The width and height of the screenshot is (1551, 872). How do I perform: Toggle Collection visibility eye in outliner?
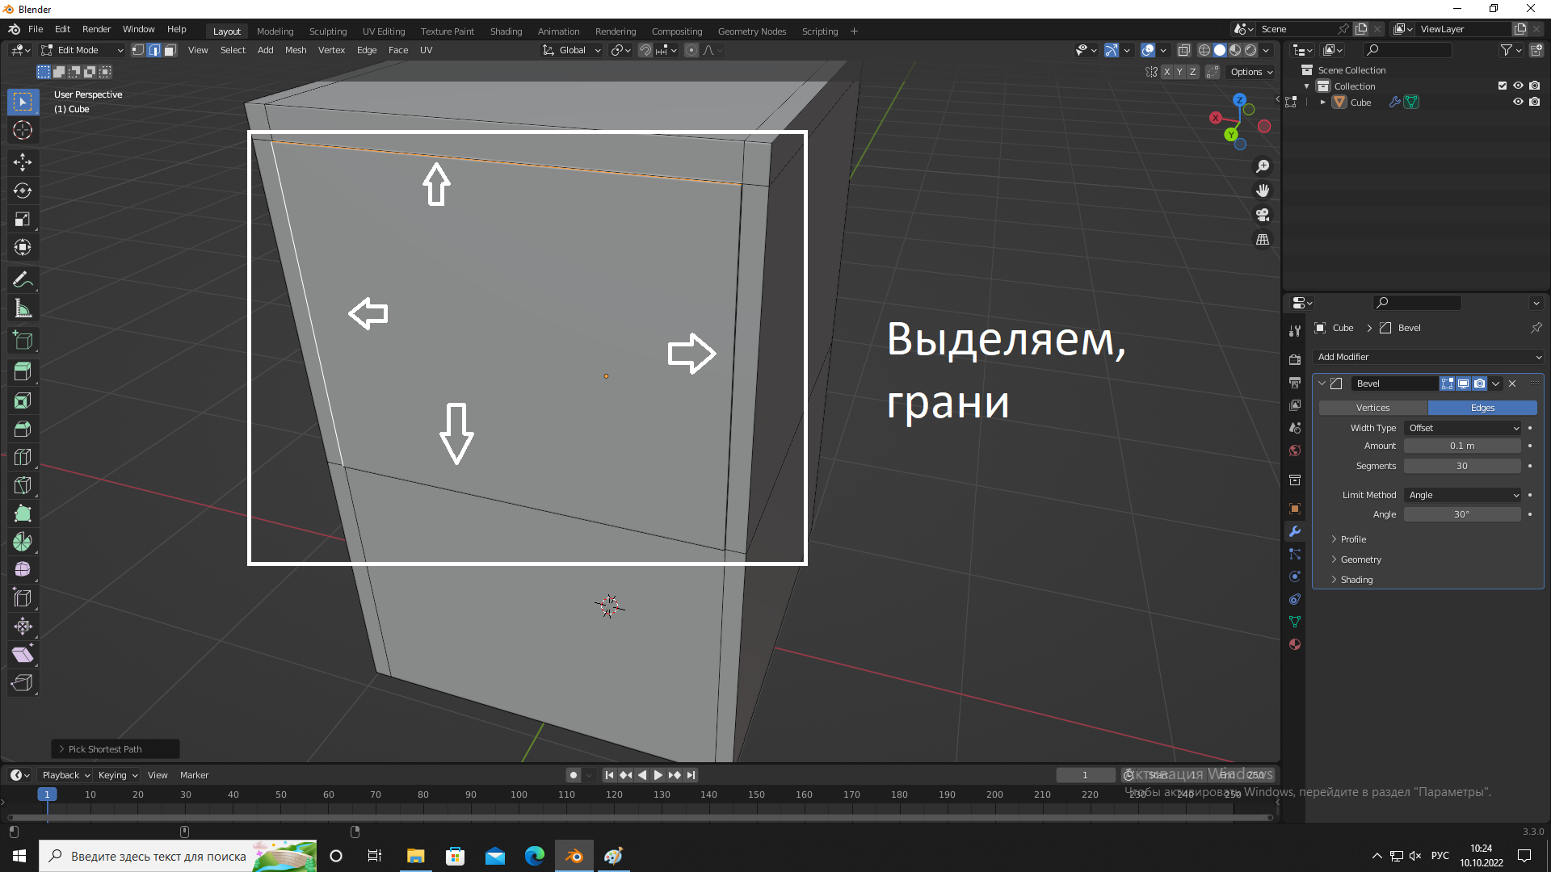(x=1518, y=86)
